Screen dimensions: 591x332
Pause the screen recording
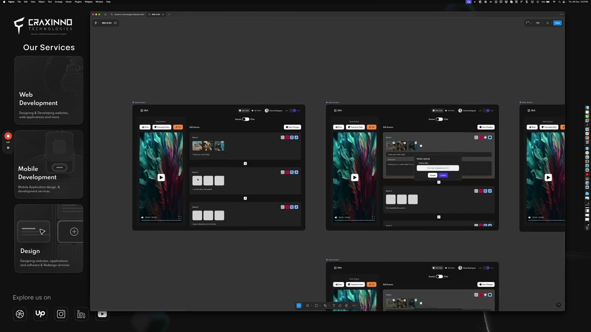point(8,148)
